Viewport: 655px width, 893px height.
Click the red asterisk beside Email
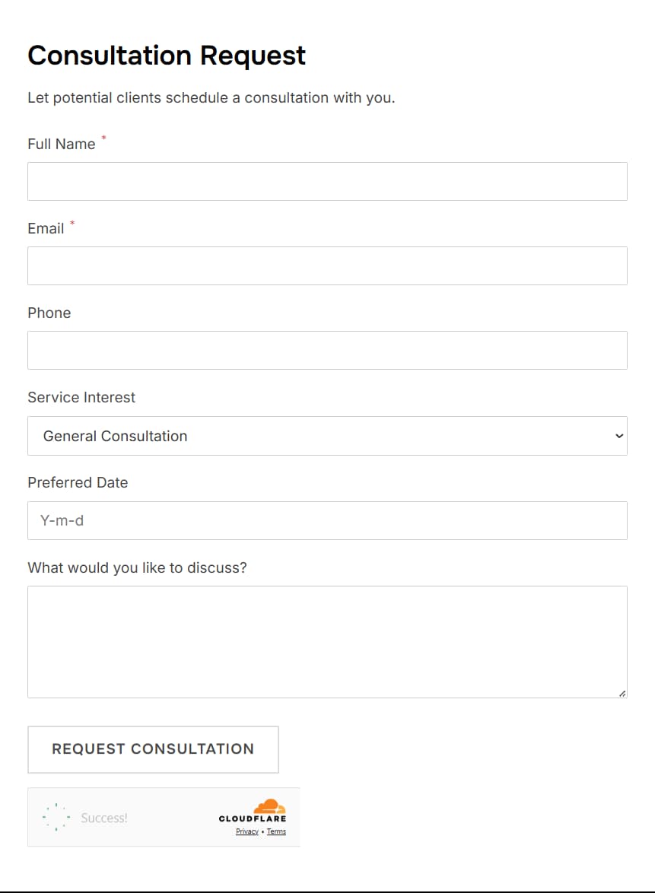point(72,223)
